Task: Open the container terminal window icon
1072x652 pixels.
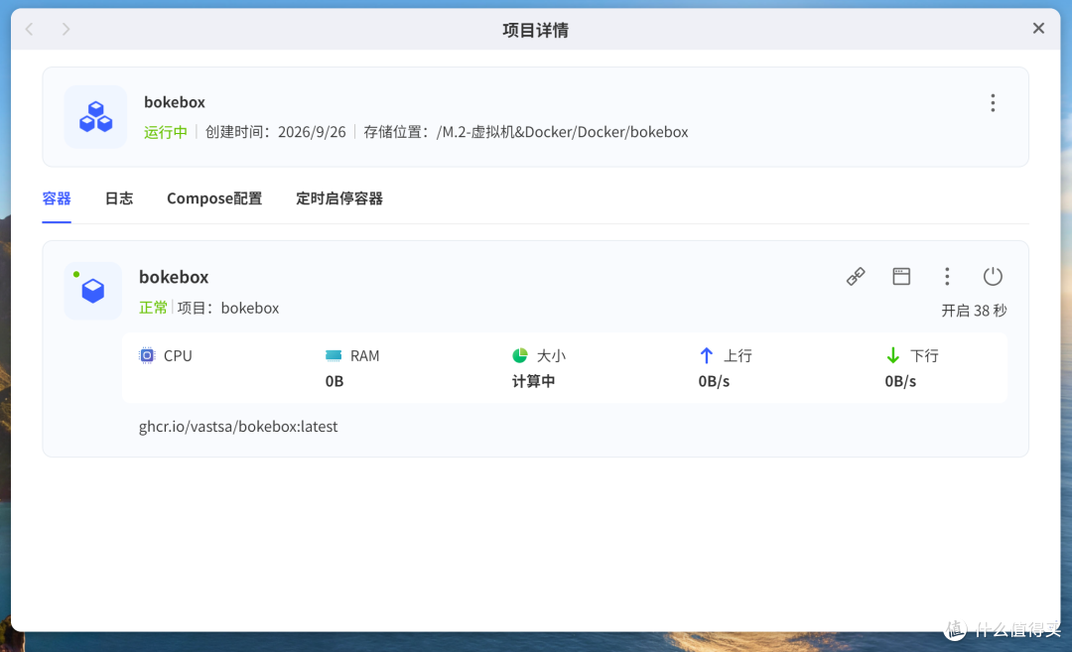Action: coord(901,276)
